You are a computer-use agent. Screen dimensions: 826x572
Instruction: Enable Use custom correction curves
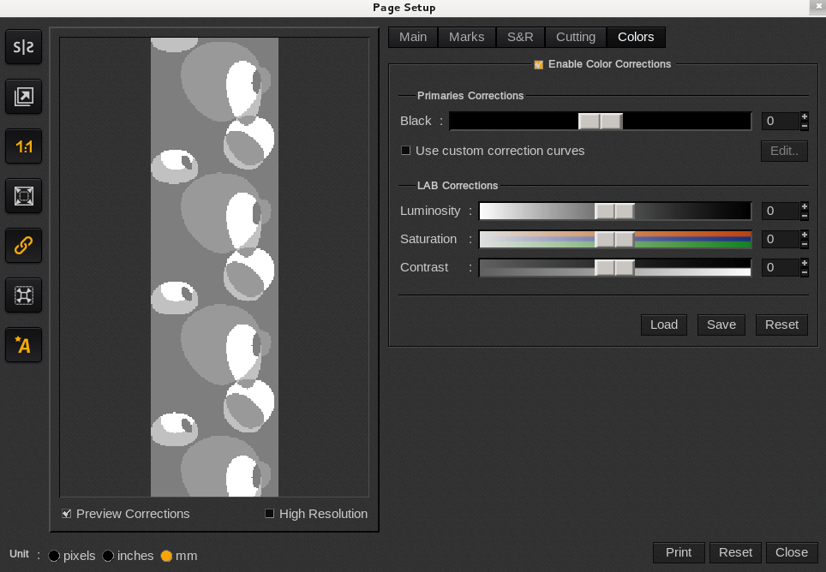coord(406,151)
